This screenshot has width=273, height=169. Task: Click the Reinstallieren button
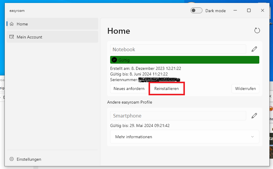pos(166,88)
